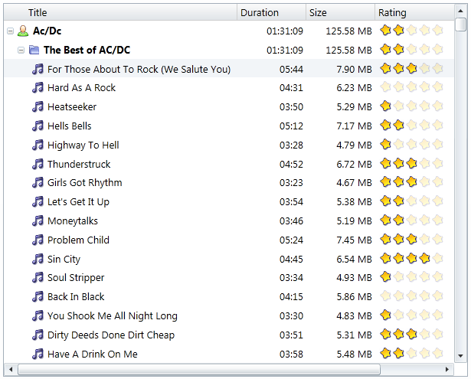Click the music note icon for Back In Black
The height and width of the screenshot is (379, 471).
click(x=38, y=296)
